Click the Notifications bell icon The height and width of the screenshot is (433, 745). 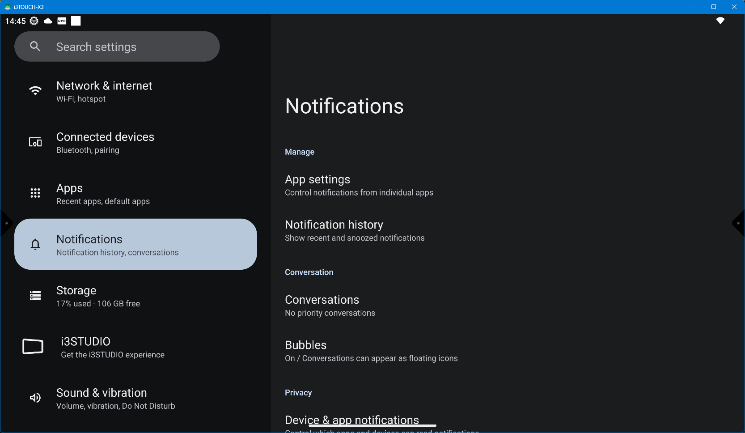(35, 244)
